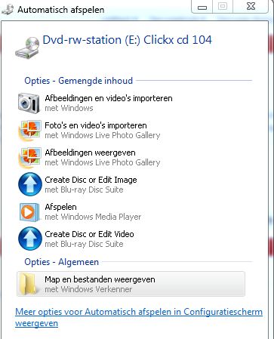Image resolution: width=274 pixels, height=339 pixels.
Task: Click the DVD drive icon in header
Action: (x=27, y=48)
